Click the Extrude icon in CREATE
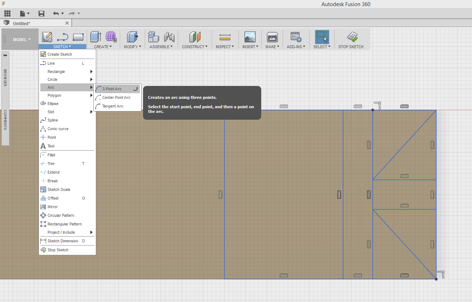472x302 pixels. [x=95, y=37]
